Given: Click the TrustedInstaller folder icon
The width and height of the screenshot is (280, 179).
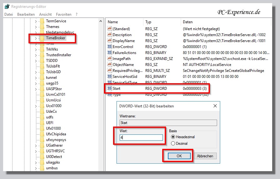Looking at the screenshot, I should pos(42,55).
